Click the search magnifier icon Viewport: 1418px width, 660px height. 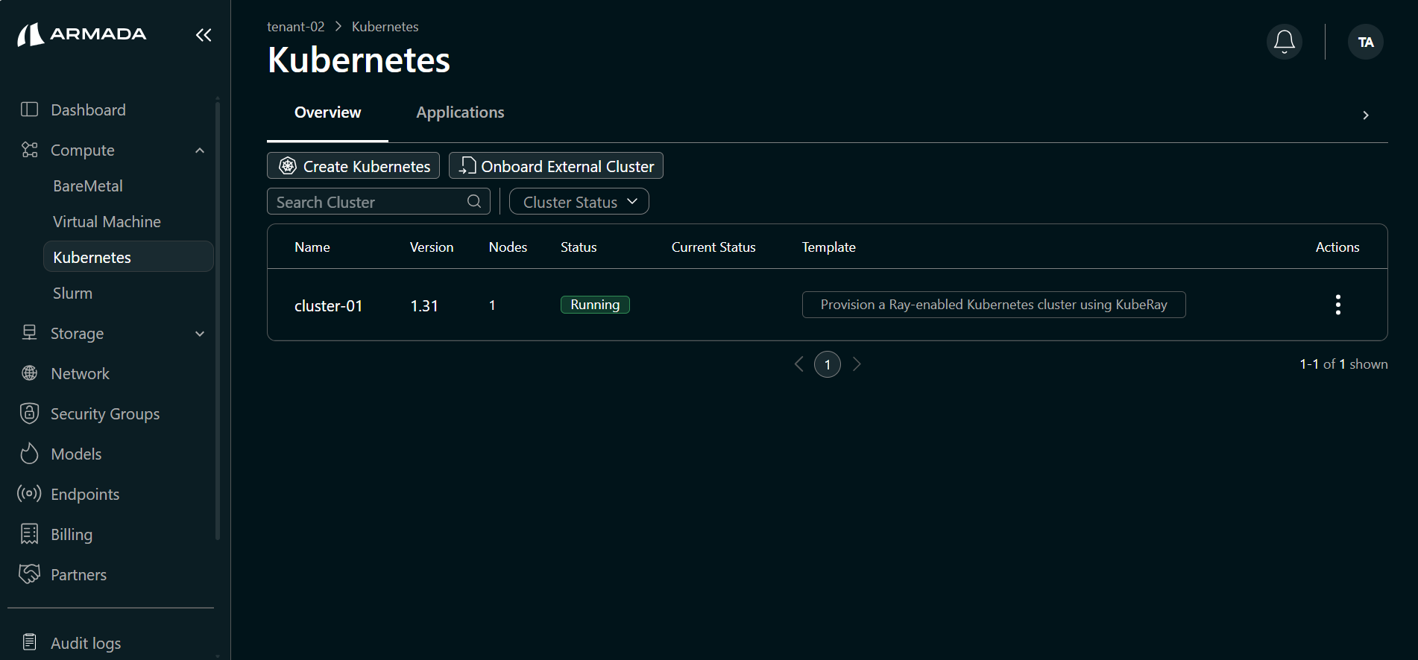point(474,201)
